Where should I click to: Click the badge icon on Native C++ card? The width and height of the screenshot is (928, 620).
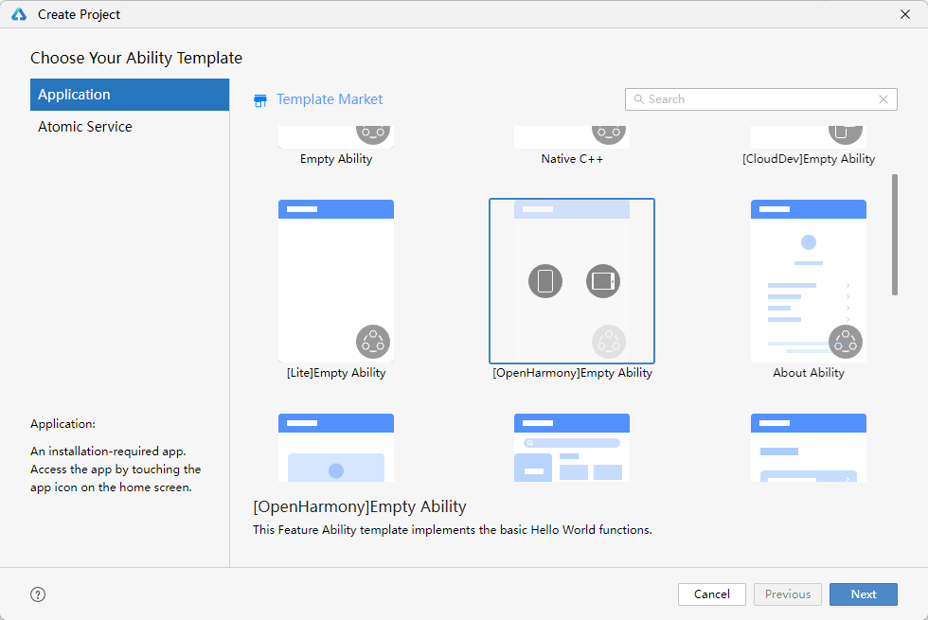[x=608, y=133]
